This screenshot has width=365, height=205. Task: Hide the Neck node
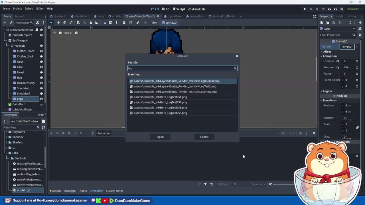click(x=41, y=61)
